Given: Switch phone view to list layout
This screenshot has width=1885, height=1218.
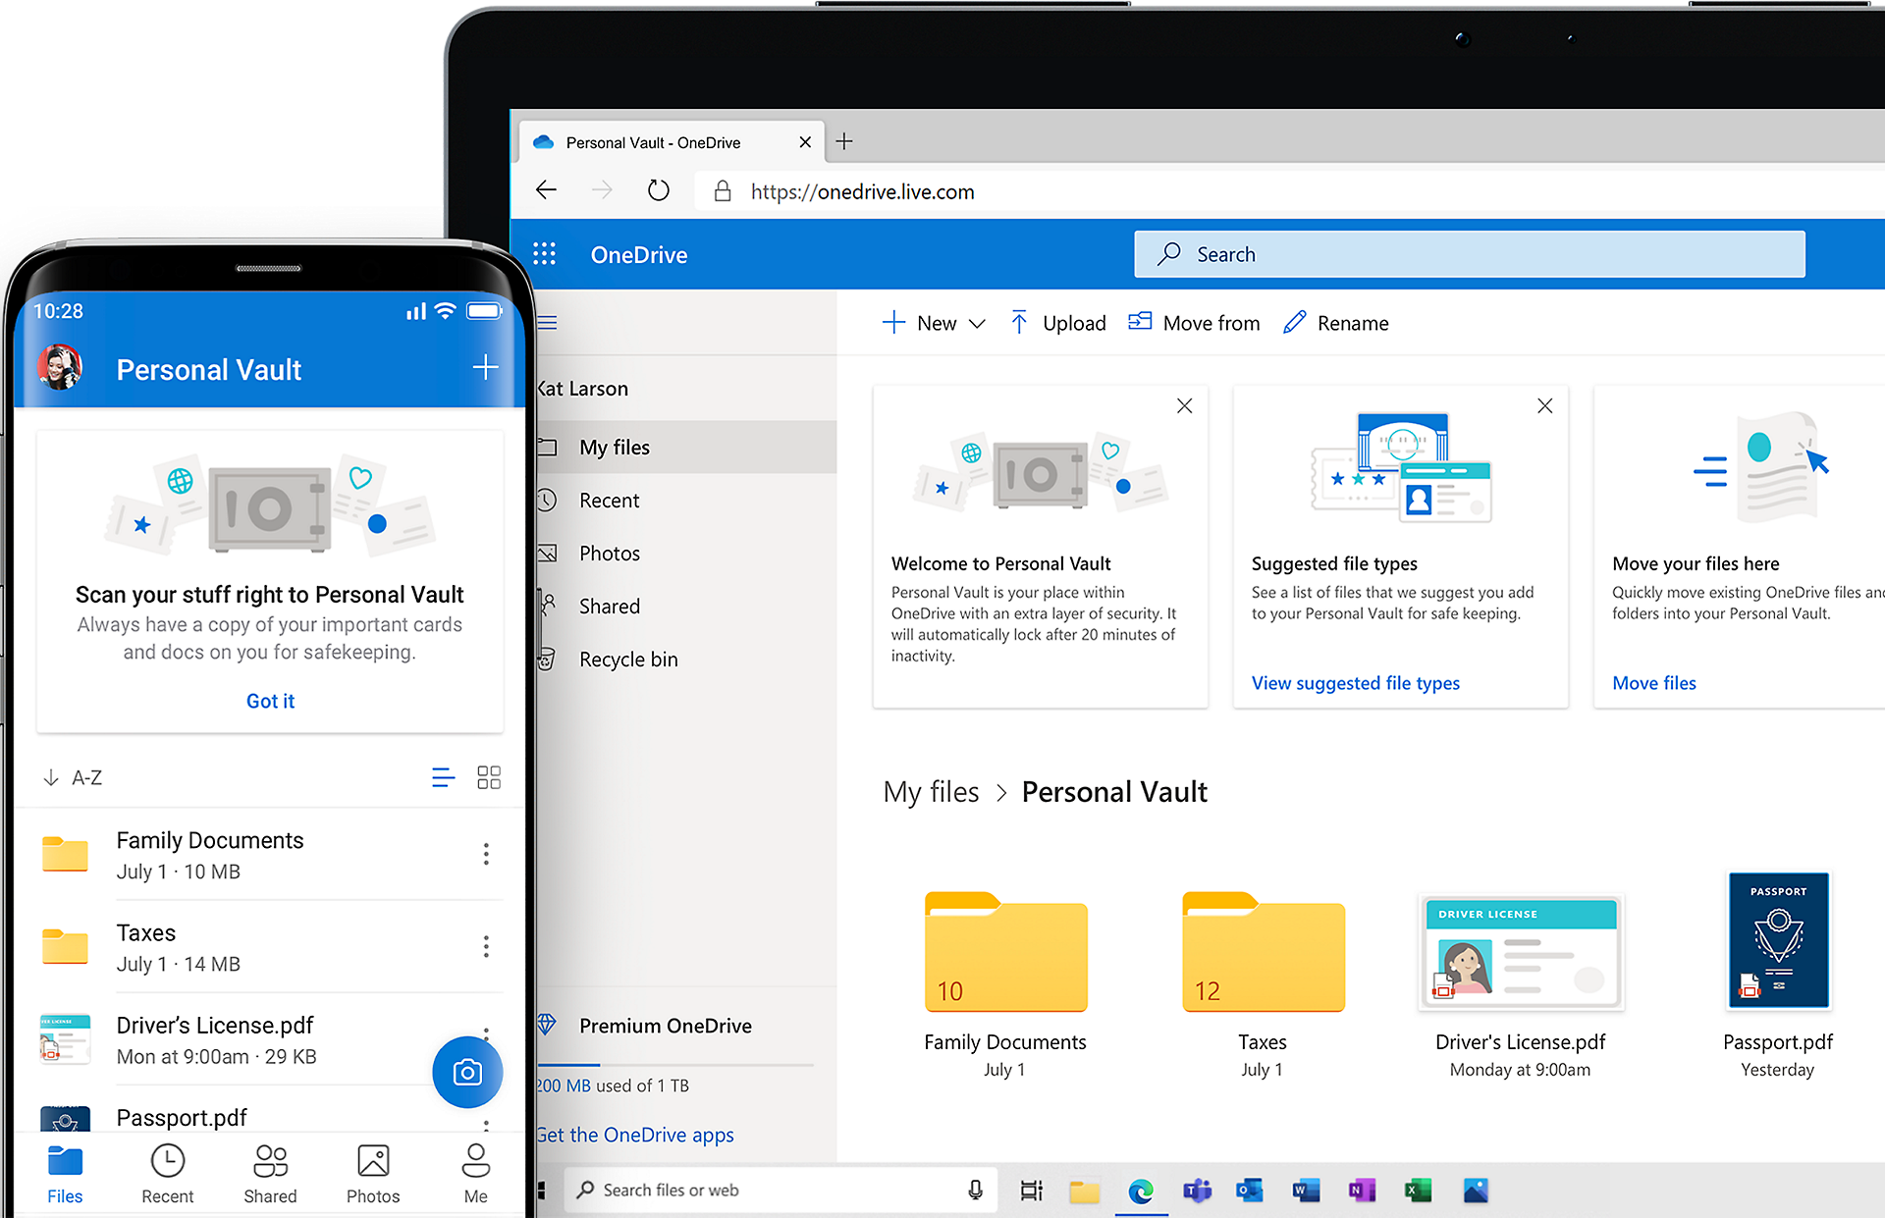Looking at the screenshot, I should click(x=443, y=777).
